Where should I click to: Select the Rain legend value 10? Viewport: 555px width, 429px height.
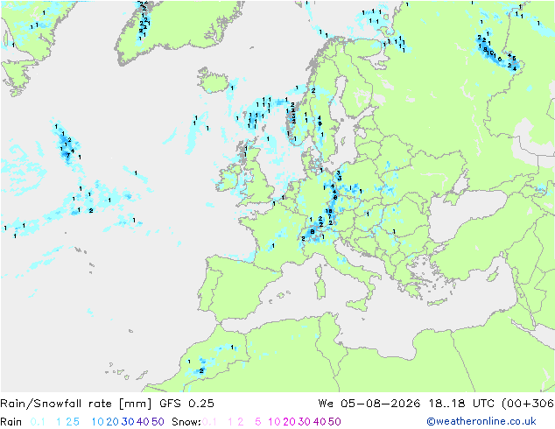(98, 422)
